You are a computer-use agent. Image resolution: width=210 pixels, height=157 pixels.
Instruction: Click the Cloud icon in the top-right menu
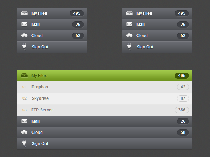[129, 35]
